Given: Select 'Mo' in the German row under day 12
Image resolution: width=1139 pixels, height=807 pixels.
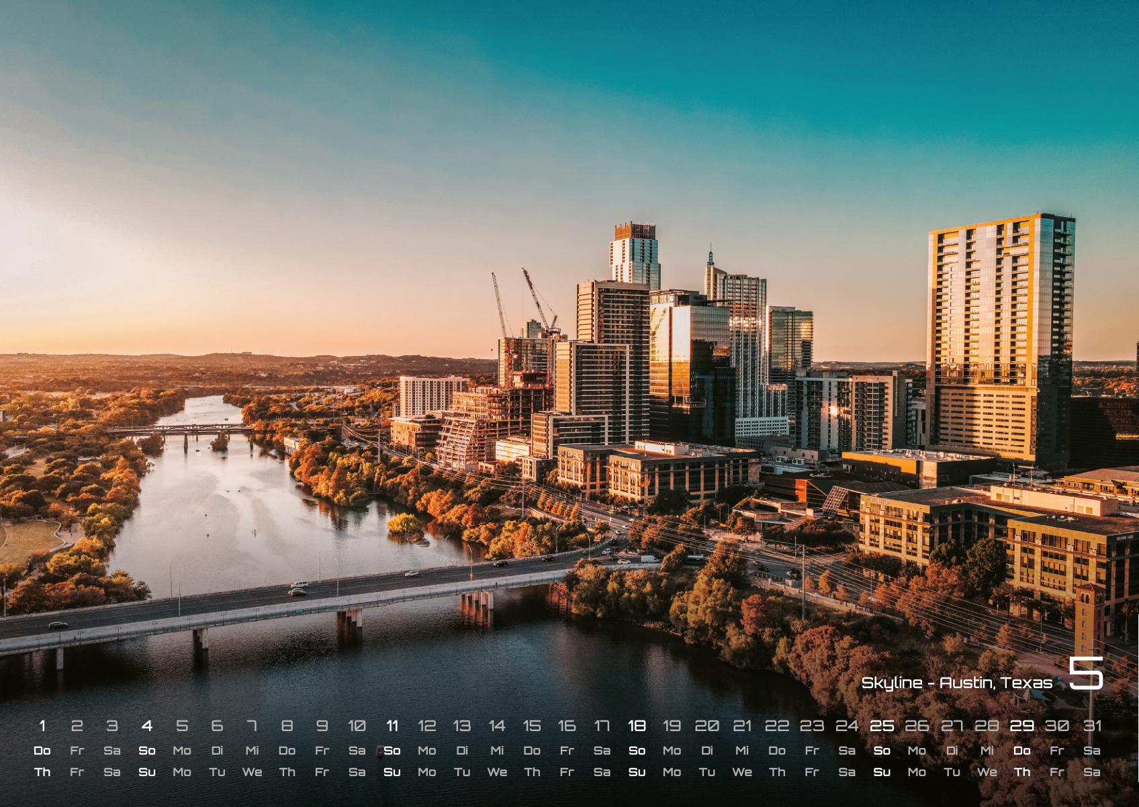Looking at the screenshot, I should 427,751.
